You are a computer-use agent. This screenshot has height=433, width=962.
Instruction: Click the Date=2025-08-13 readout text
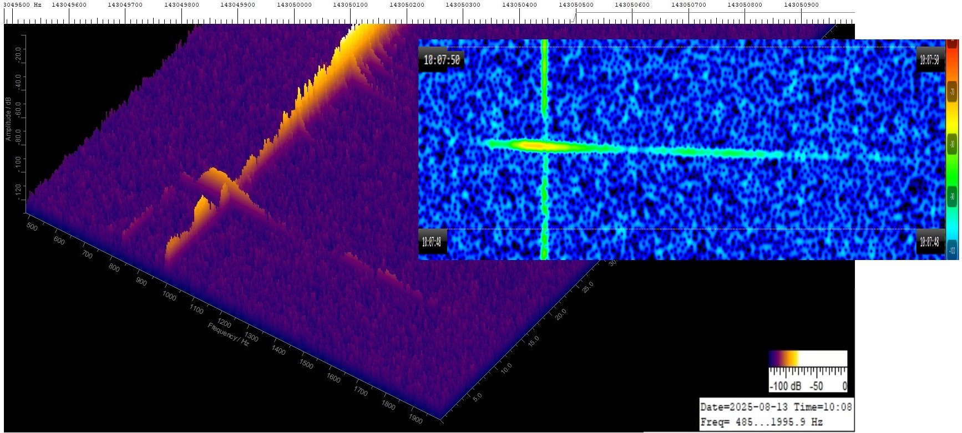coord(743,407)
